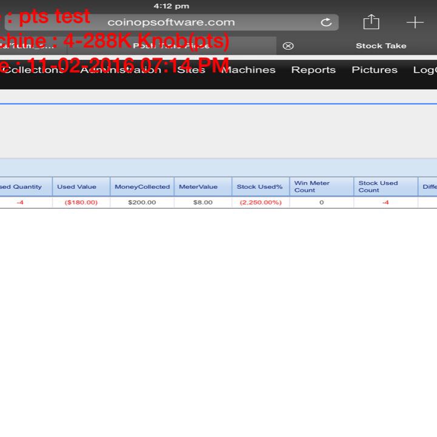Tap the Safari share icon

pos(371,22)
